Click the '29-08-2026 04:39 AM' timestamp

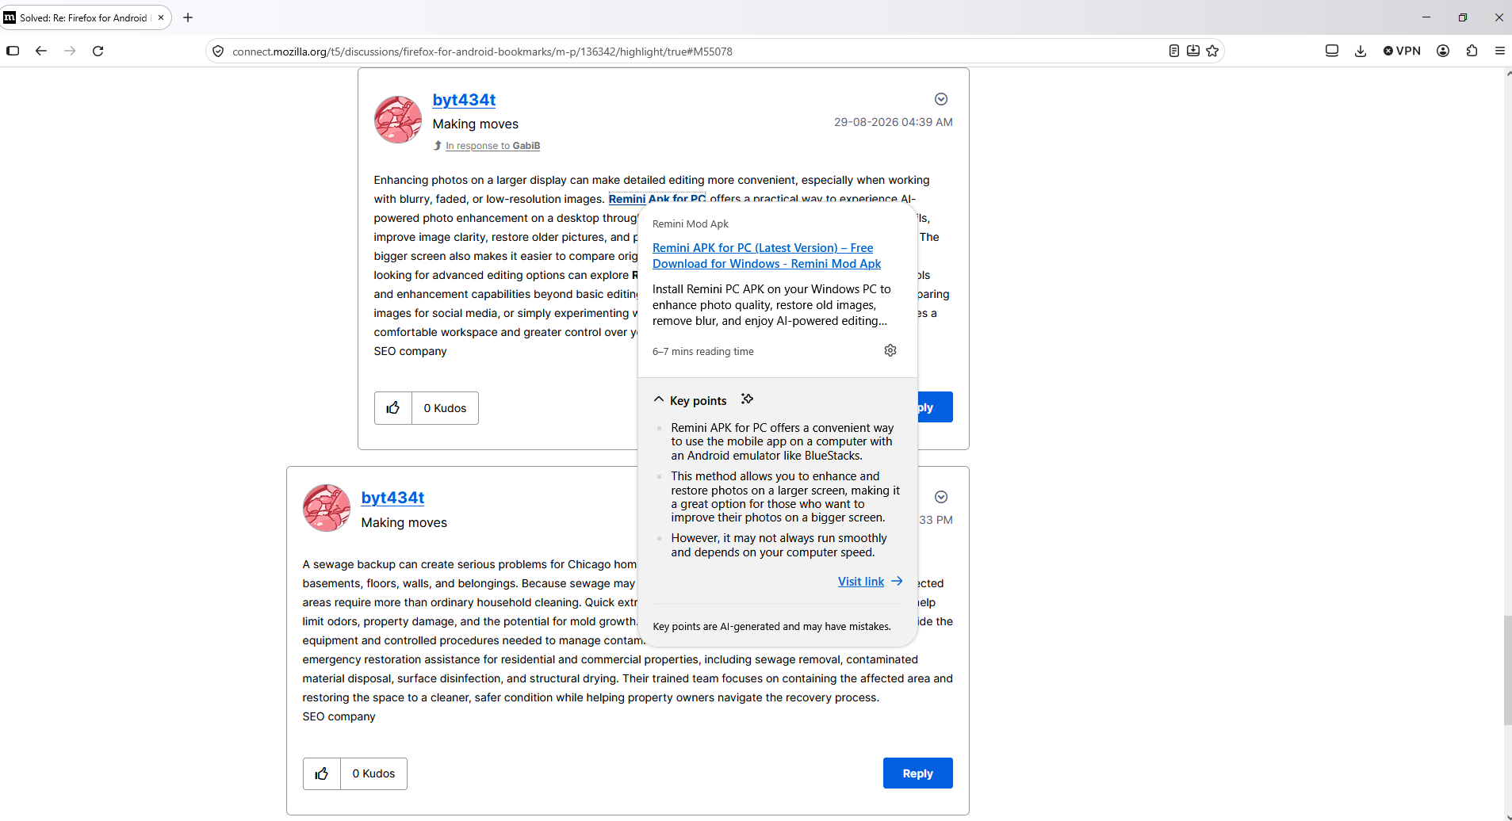coord(894,122)
